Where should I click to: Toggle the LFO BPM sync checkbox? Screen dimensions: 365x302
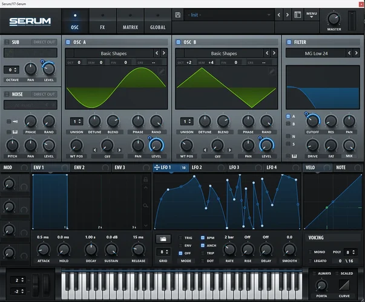click(203, 238)
